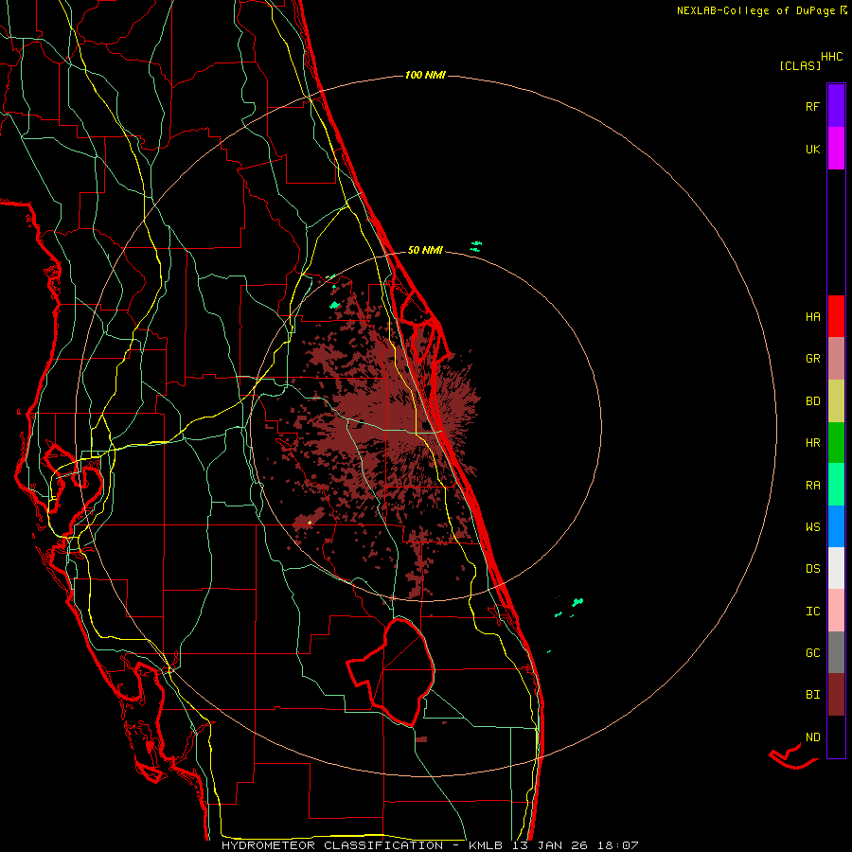Screen dimensions: 852x852
Task: Click the "HYDROMETEOR CLASSIFICATION" caption text
Action: pyautogui.click(x=332, y=845)
